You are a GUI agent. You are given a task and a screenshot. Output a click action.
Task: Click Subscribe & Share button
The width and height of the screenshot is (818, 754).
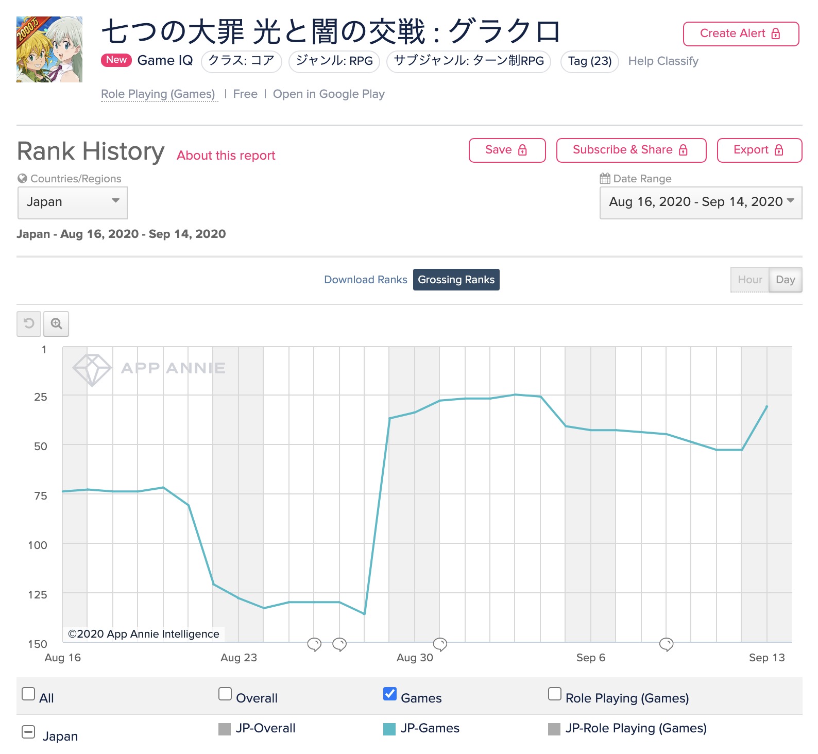[632, 150]
